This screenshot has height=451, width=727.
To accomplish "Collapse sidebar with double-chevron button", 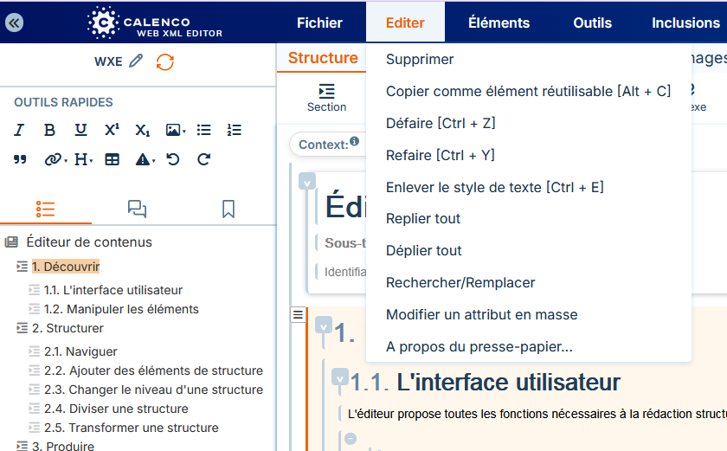I will [x=15, y=23].
